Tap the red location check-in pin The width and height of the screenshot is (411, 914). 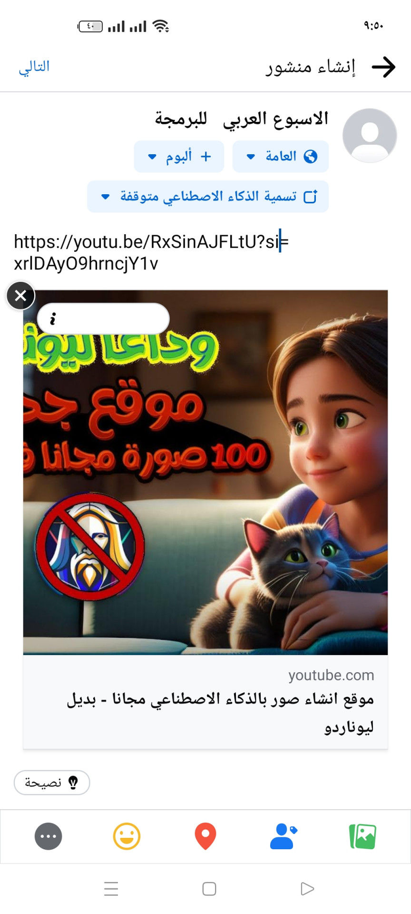(x=205, y=836)
